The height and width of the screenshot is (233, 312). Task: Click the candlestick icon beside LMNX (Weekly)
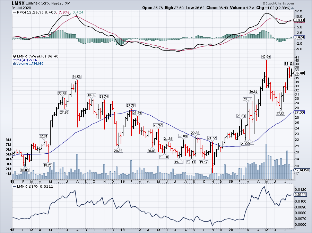[14, 56]
